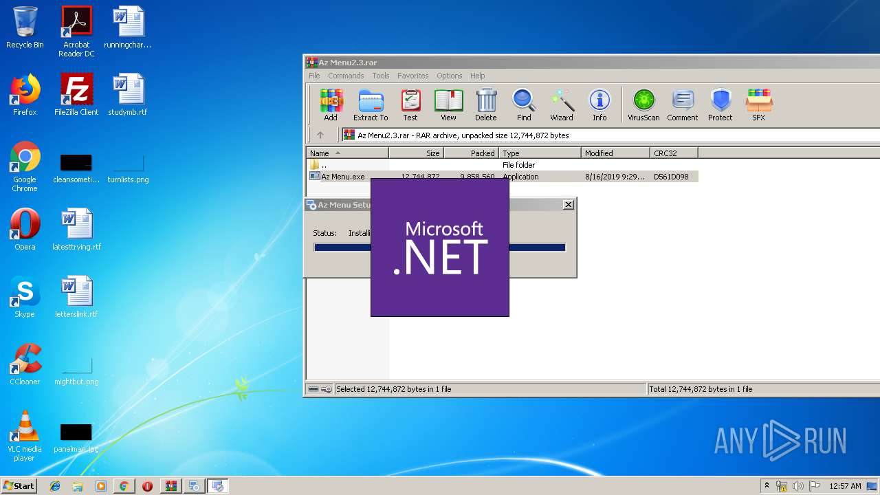Sort file list by Name column
Viewport: 880px width, 495px height.
[348, 153]
